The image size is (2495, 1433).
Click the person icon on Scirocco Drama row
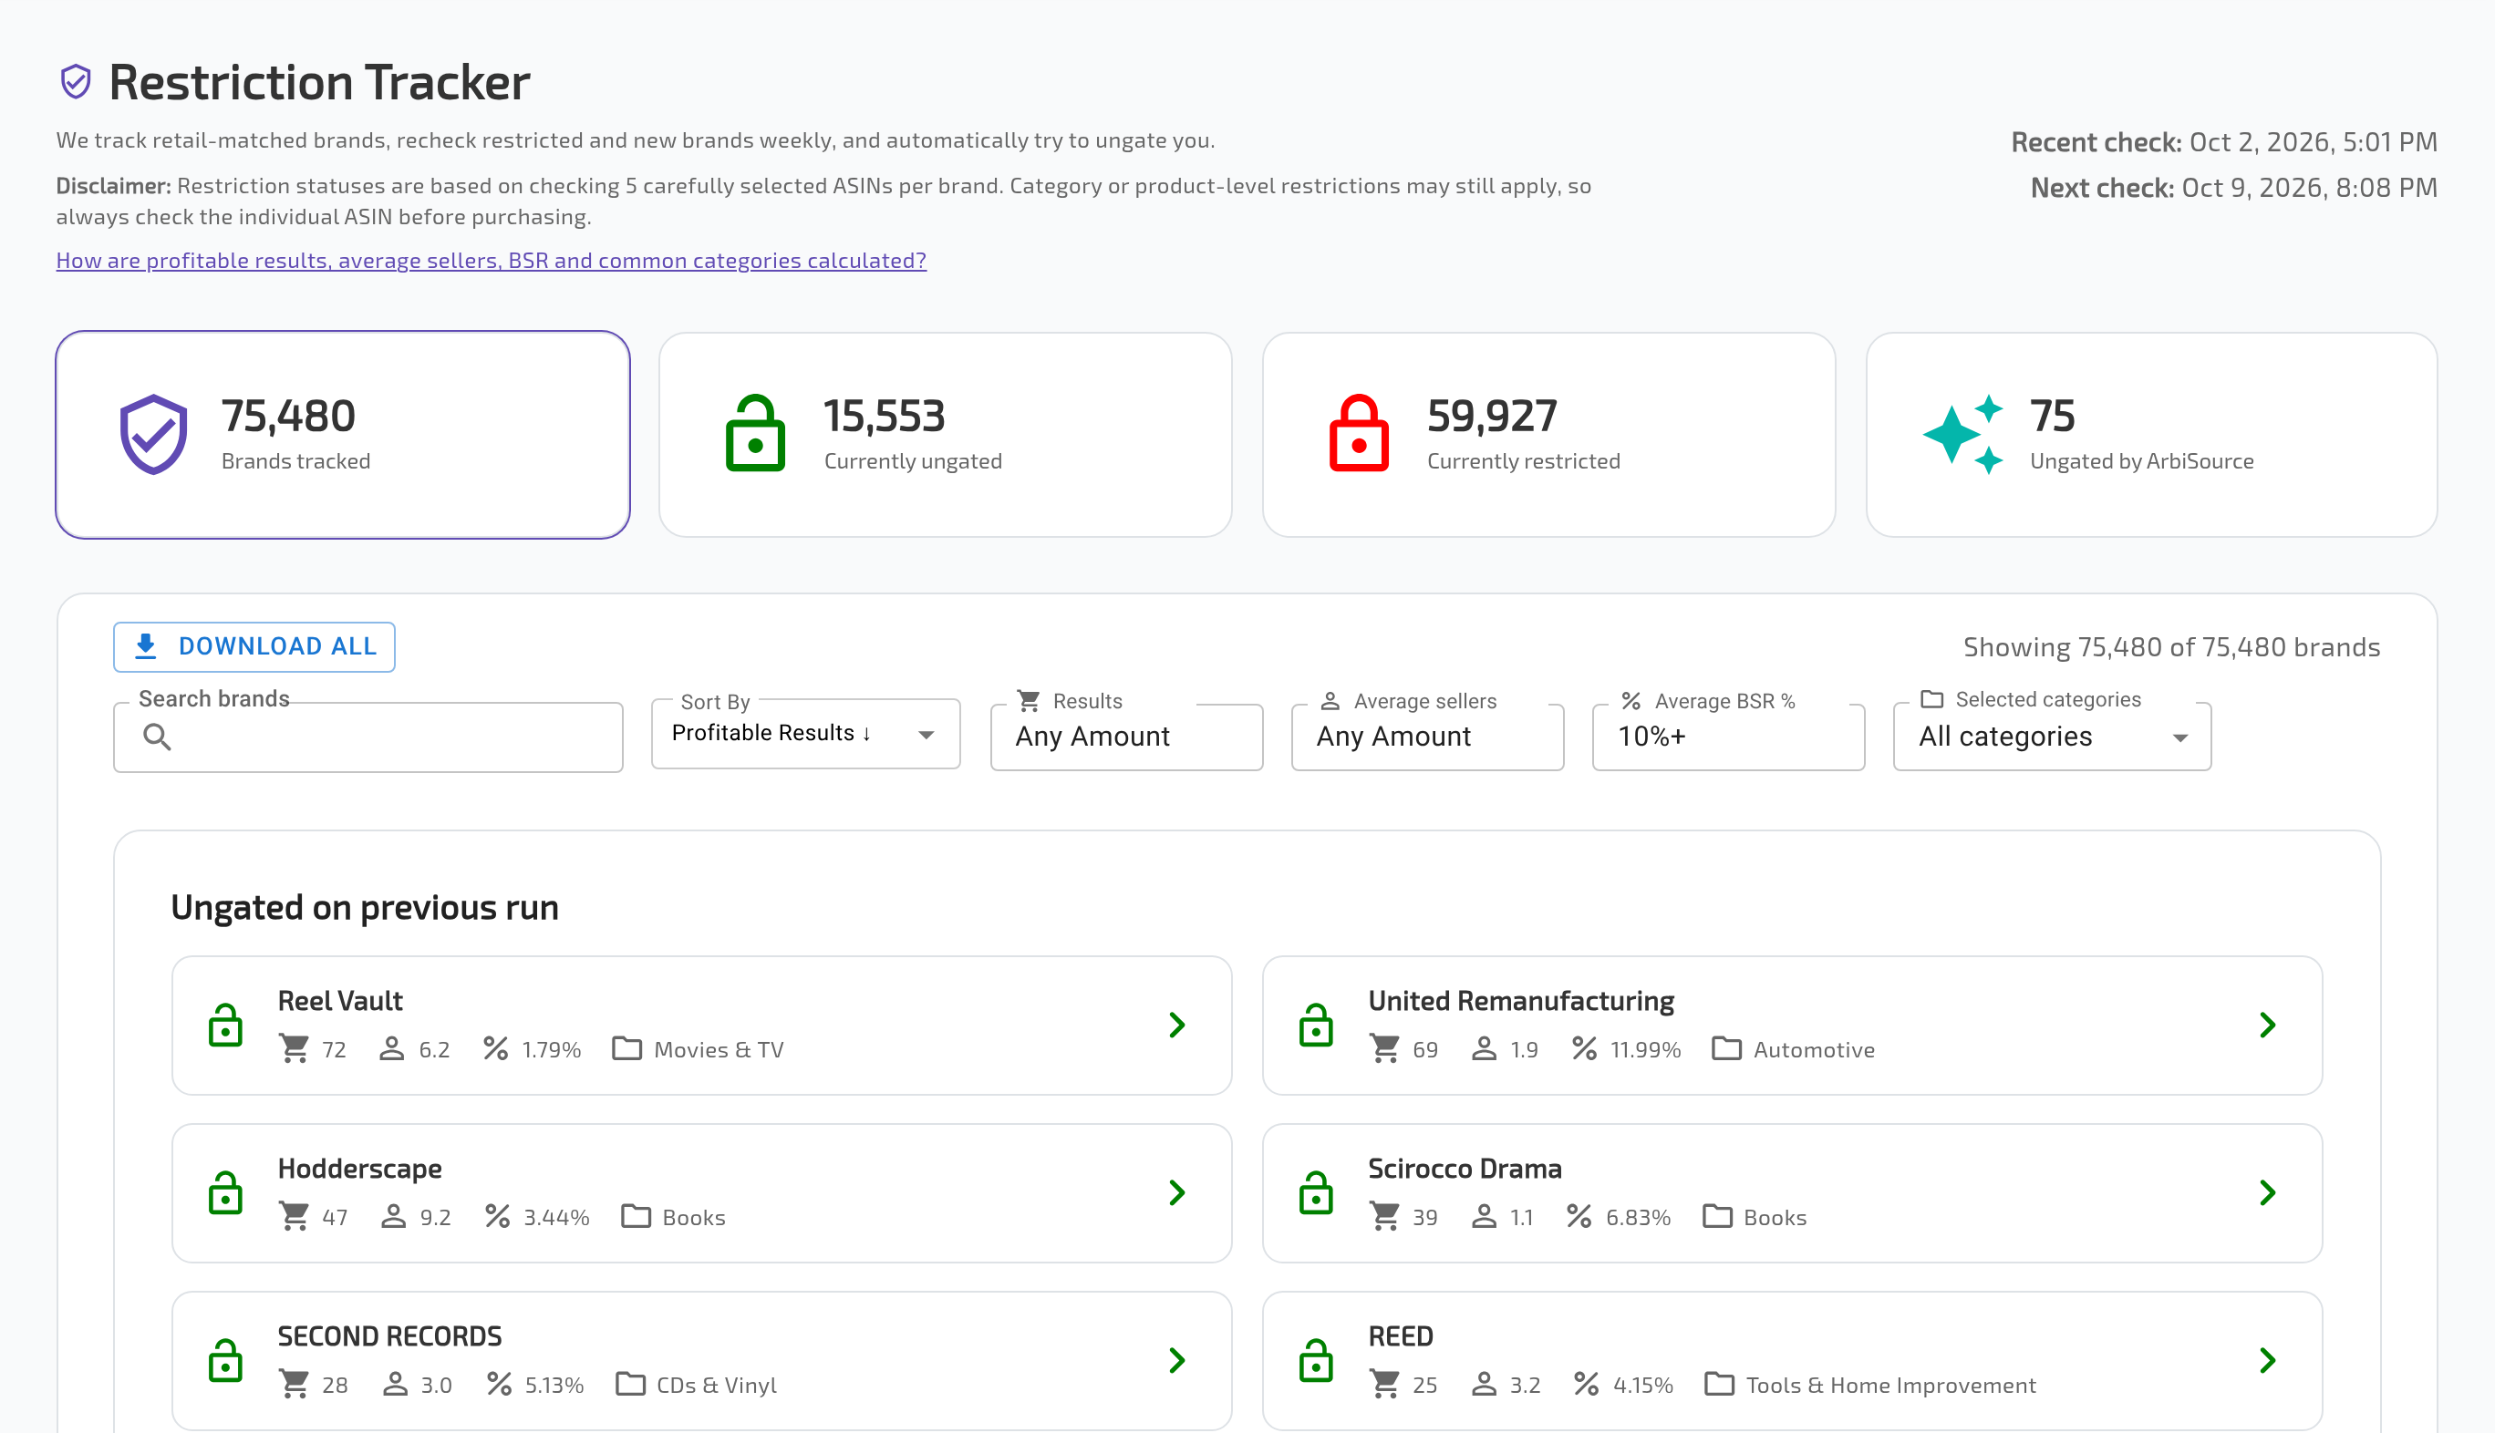[1484, 1218]
